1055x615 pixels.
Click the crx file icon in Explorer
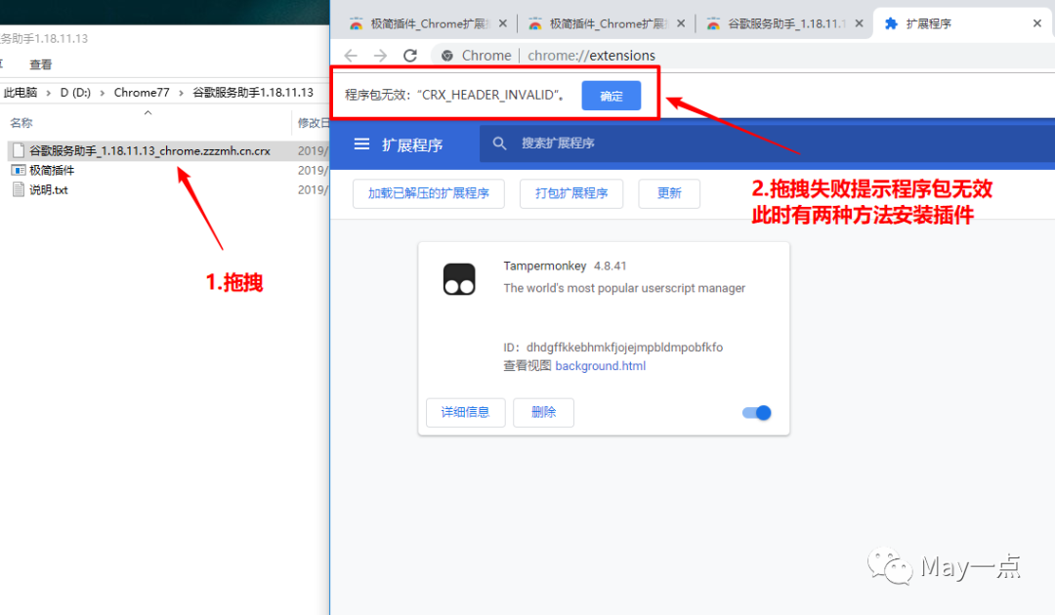pyautogui.click(x=19, y=150)
